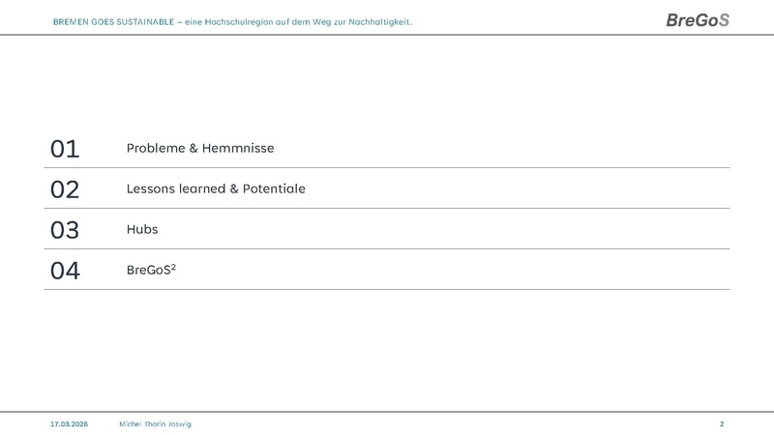Select agenda number 01

pyautogui.click(x=64, y=149)
